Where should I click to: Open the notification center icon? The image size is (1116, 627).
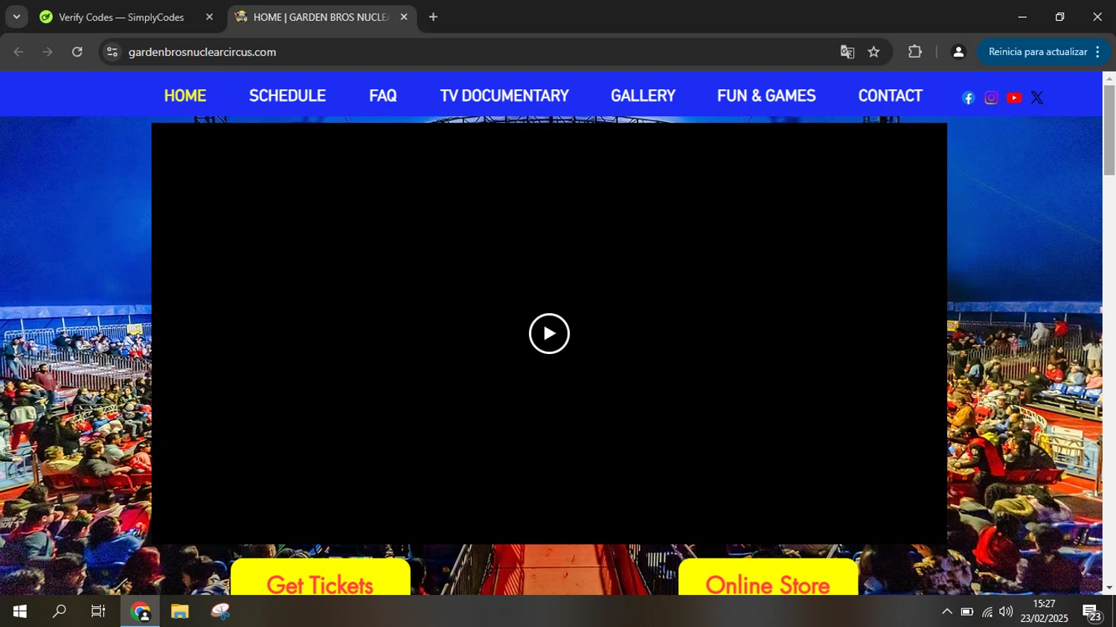click(1091, 612)
